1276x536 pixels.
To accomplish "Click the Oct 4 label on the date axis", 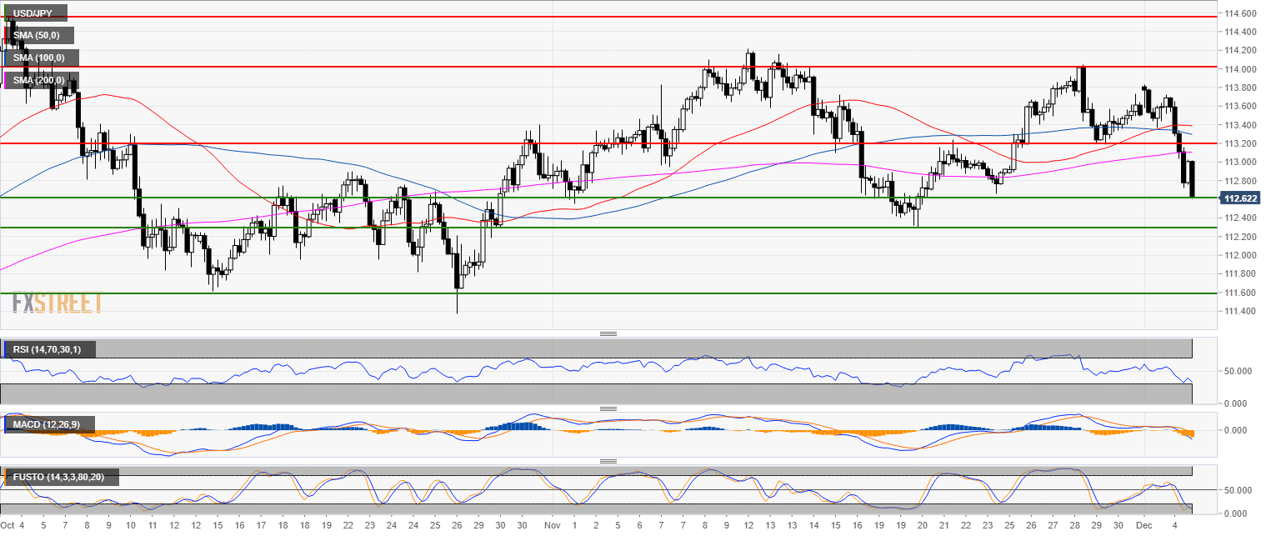I will (13, 526).
